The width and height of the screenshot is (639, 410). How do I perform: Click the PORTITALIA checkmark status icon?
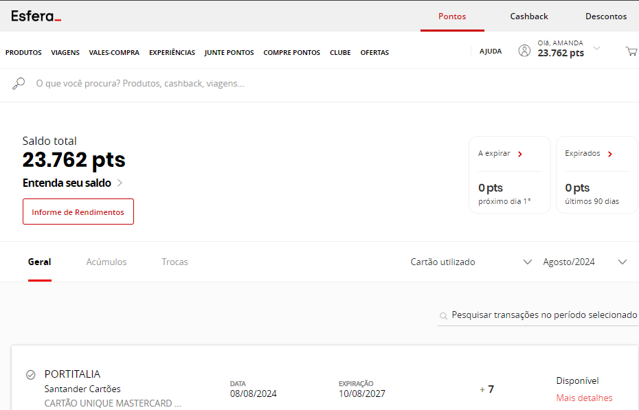click(30, 374)
